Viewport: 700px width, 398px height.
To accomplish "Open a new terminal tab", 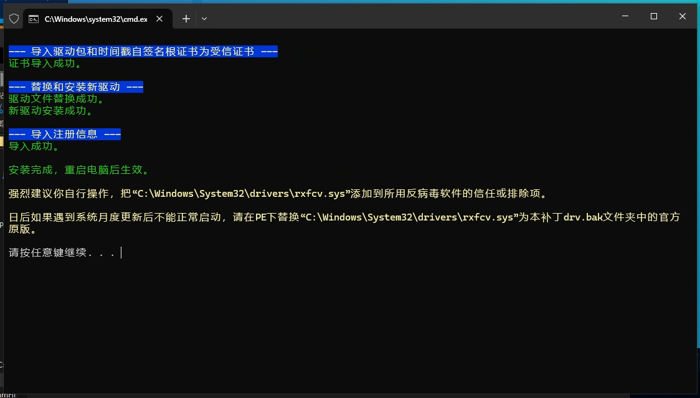I will coord(186,19).
